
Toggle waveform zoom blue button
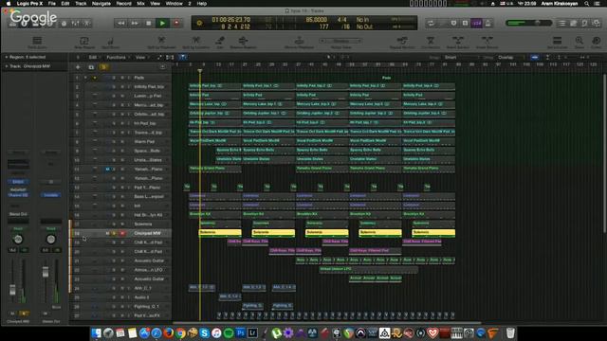pos(535,57)
